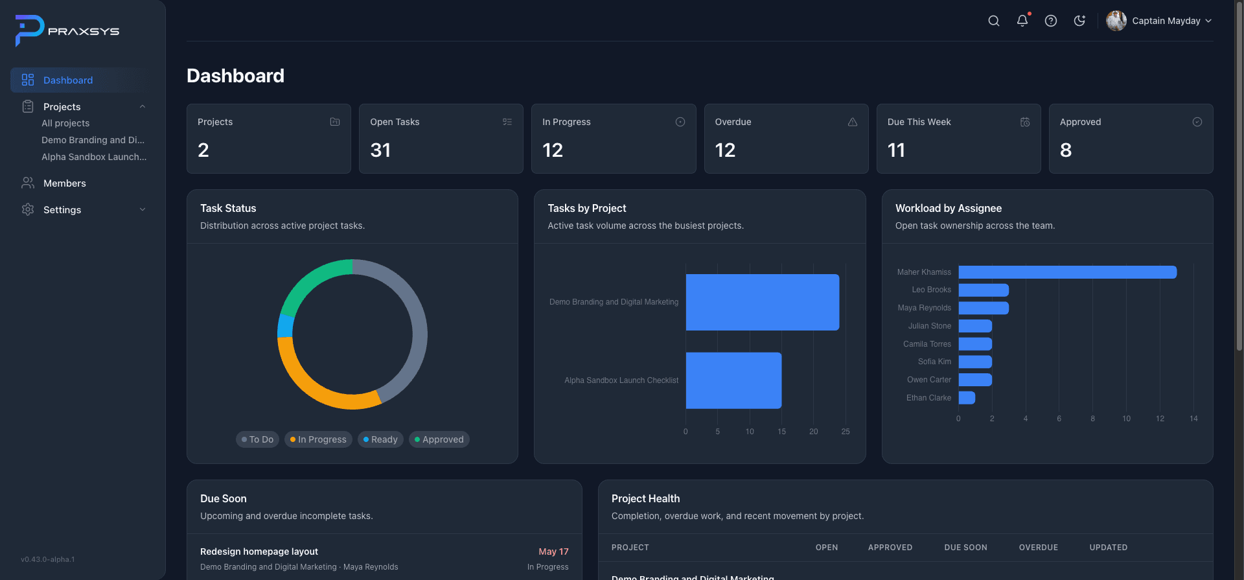Open the notifications bell
The image size is (1244, 580).
pos(1022,21)
